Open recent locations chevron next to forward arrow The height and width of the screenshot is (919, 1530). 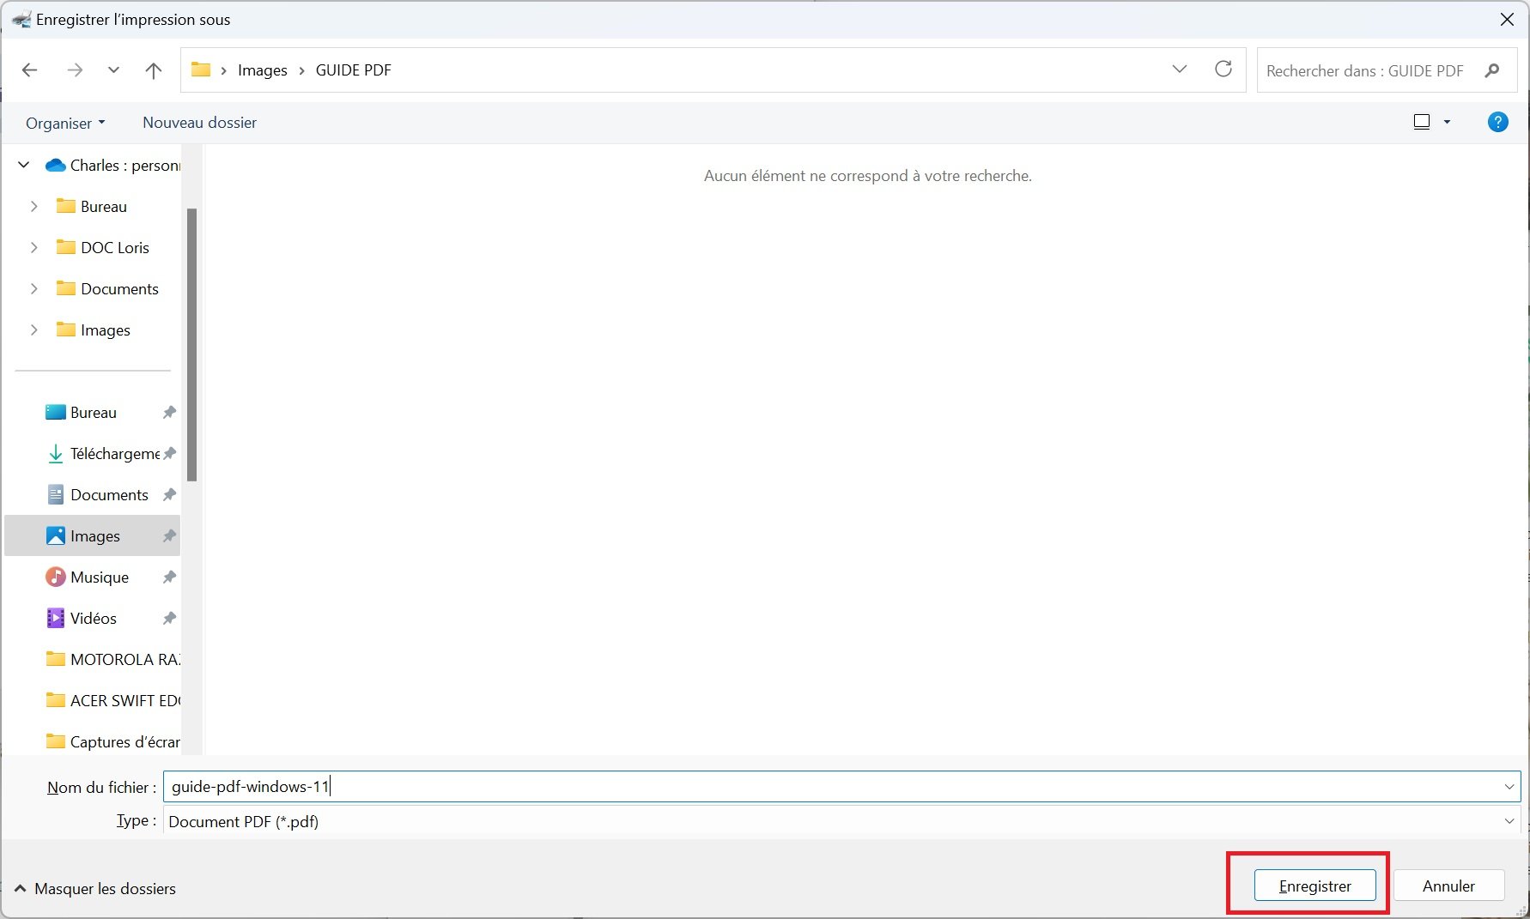pyautogui.click(x=113, y=70)
